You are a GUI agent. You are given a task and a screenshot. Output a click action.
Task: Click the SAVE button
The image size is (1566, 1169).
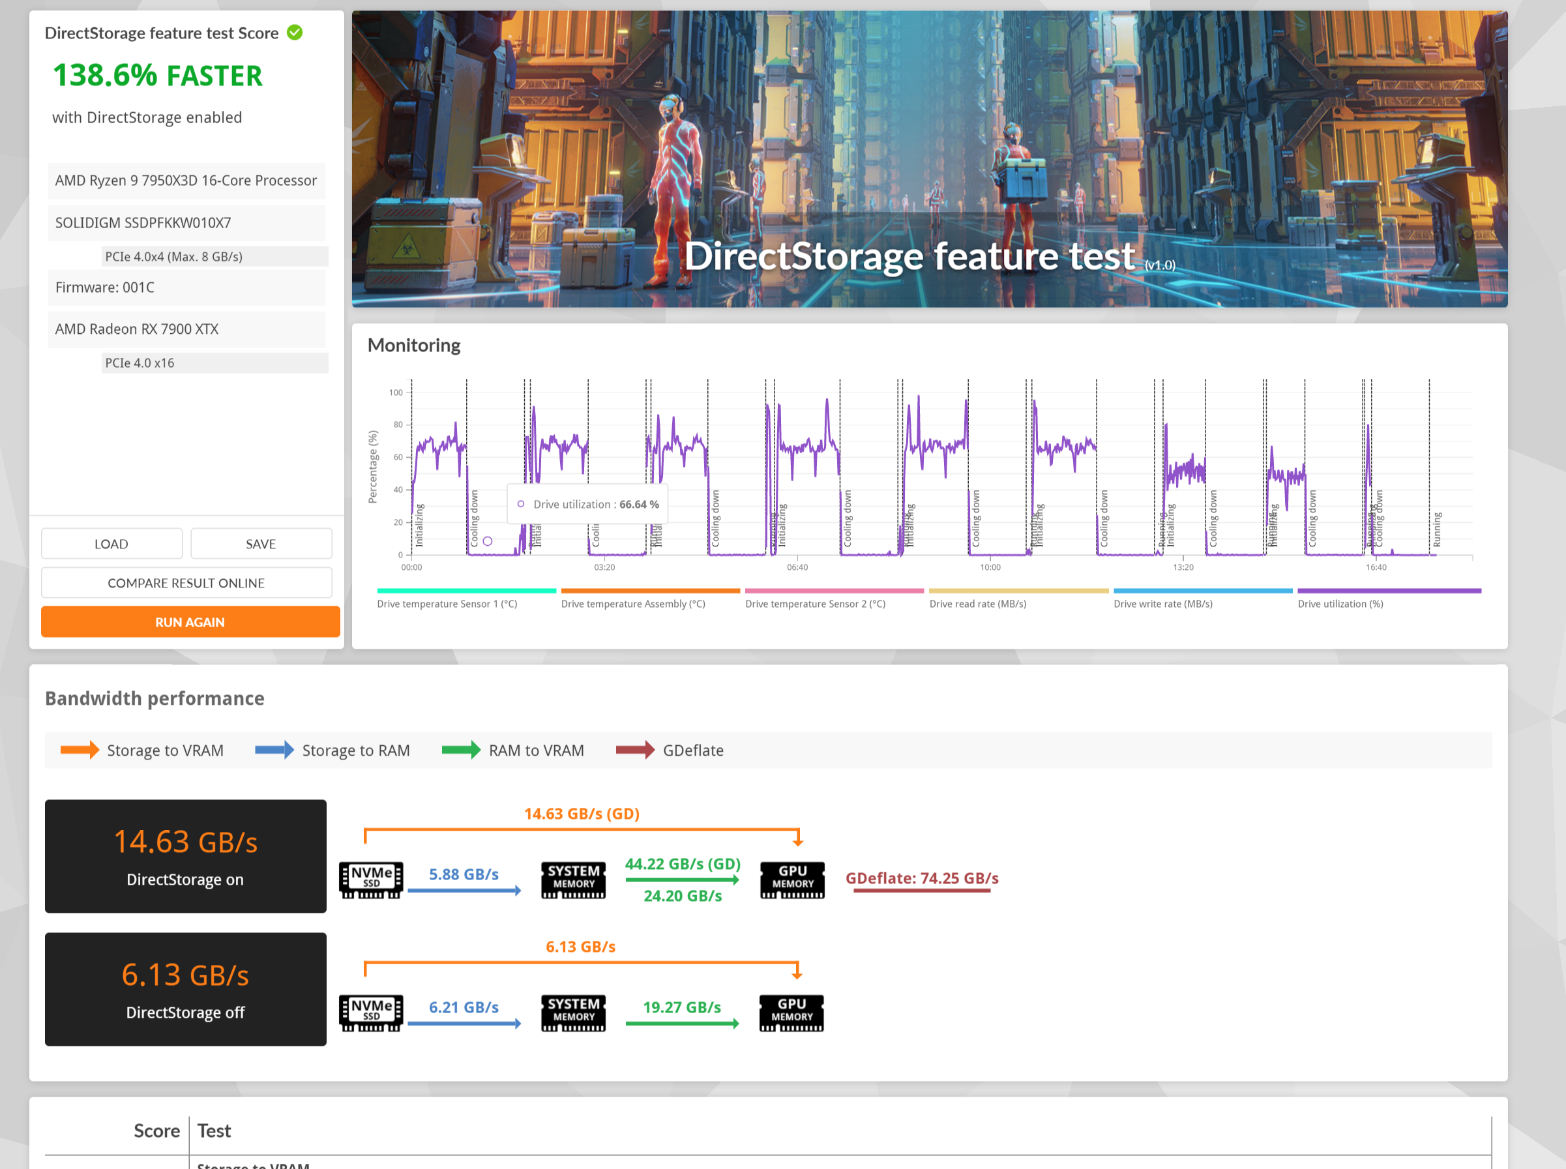261,544
